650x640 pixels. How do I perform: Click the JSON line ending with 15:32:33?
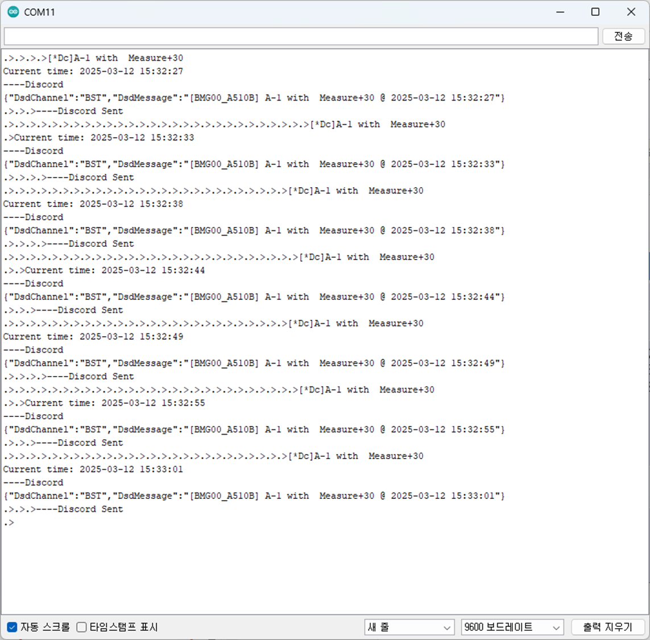[x=254, y=164]
